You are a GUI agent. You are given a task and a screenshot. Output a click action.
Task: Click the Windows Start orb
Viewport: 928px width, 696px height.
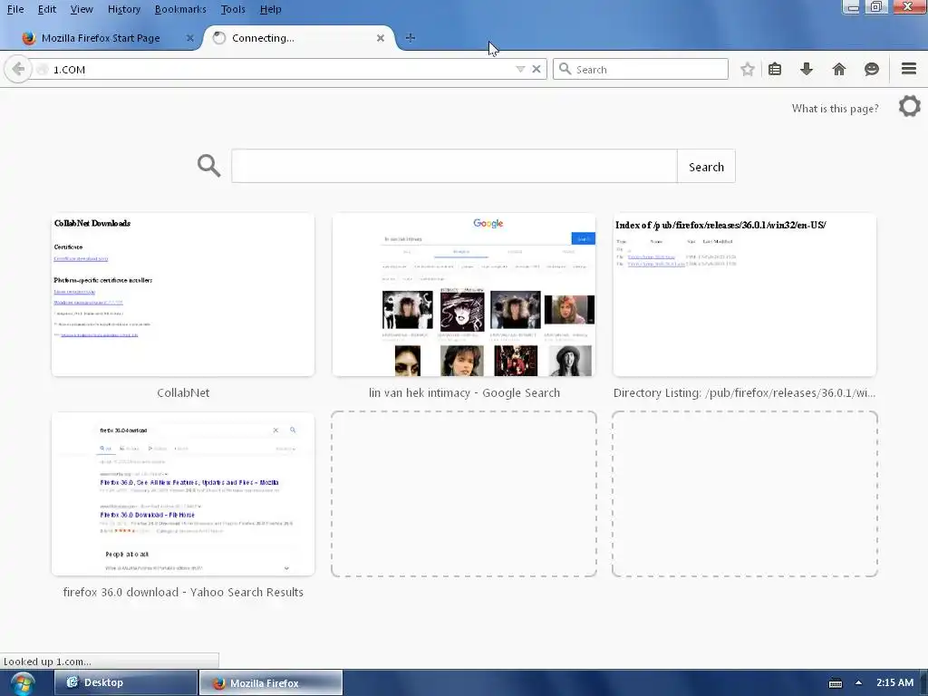(x=23, y=683)
